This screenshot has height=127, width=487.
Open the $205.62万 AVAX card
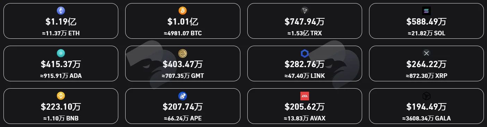pos(305,106)
